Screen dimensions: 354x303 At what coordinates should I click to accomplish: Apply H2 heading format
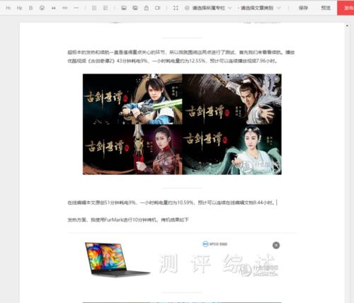(x=19, y=8)
